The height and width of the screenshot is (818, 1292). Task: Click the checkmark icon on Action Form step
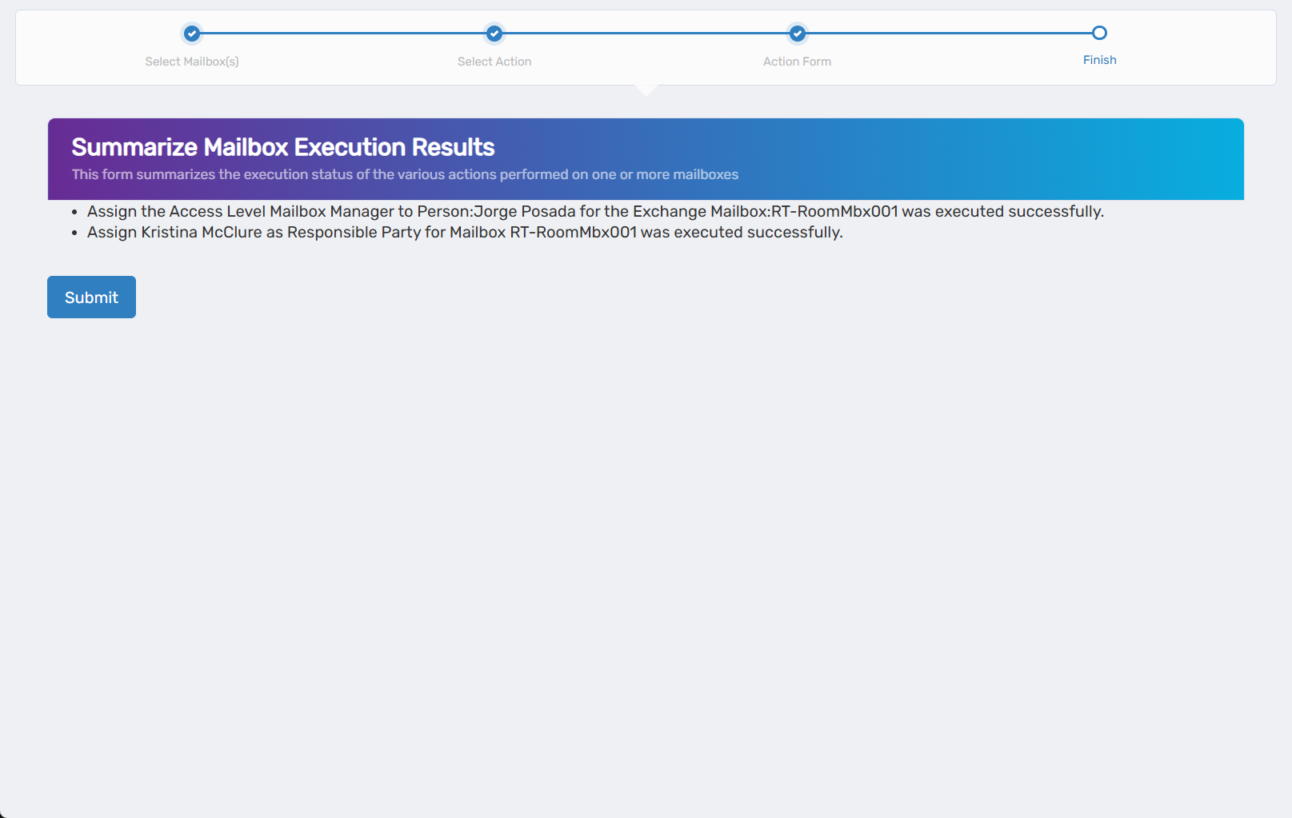[x=797, y=34]
